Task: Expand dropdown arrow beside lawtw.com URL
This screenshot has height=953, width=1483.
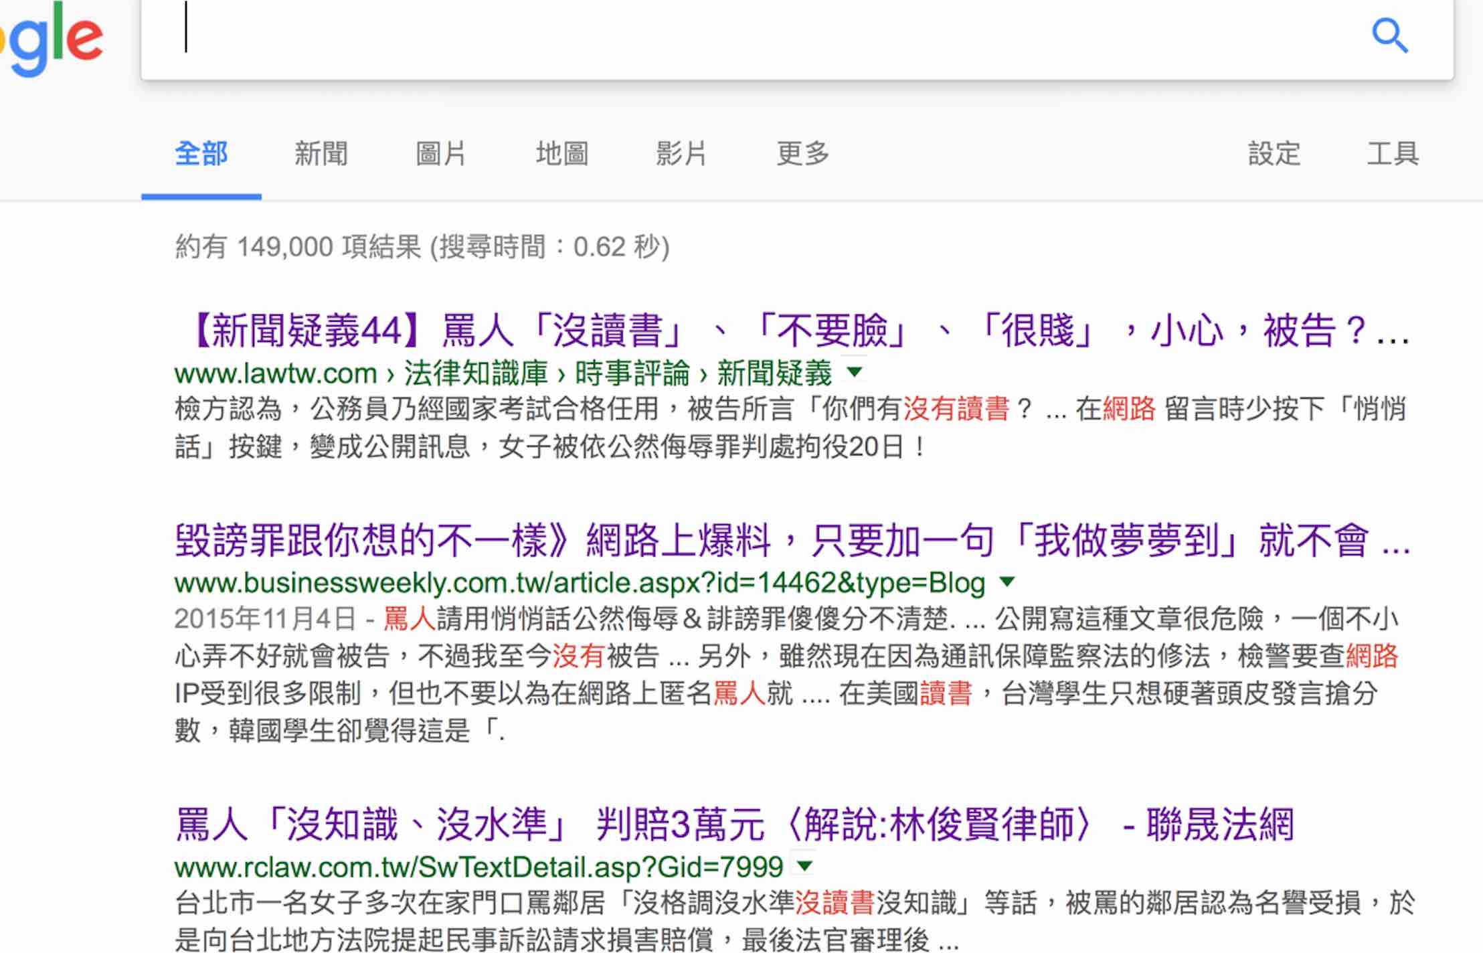Action: (855, 371)
